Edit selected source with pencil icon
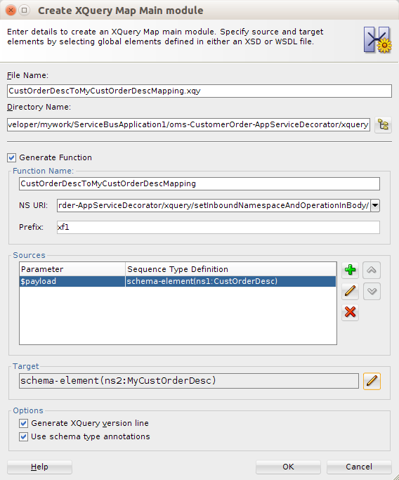 pos(350,291)
